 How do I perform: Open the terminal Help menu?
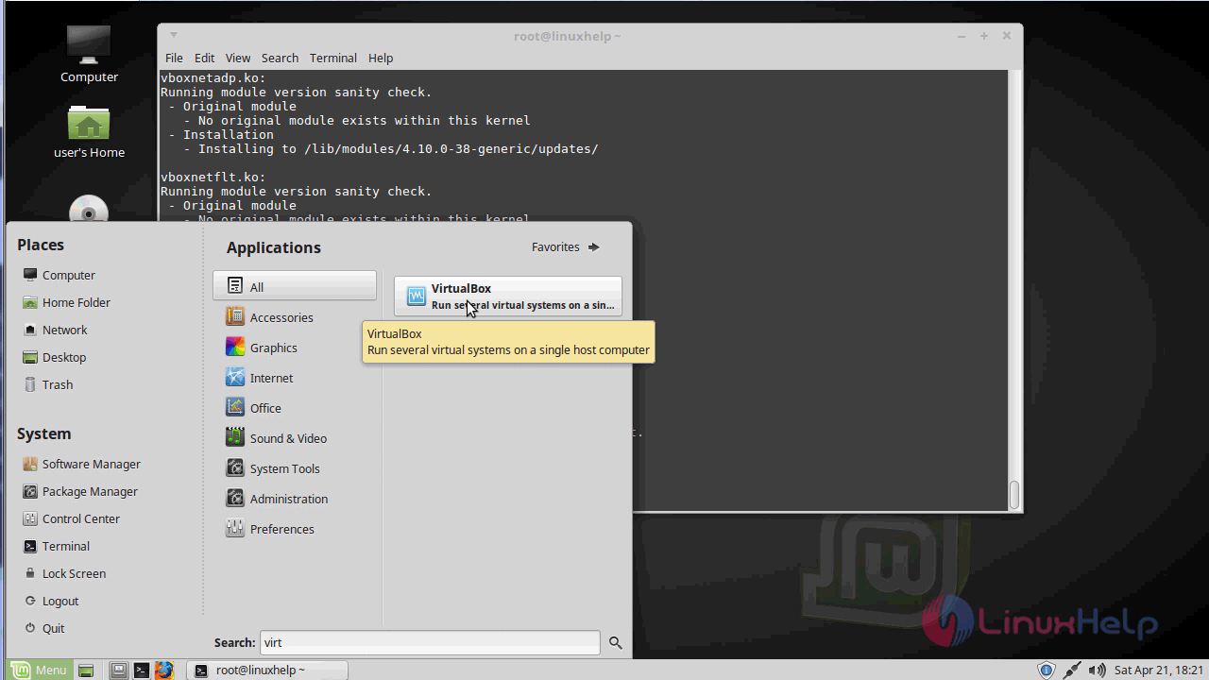click(x=381, y=58)
